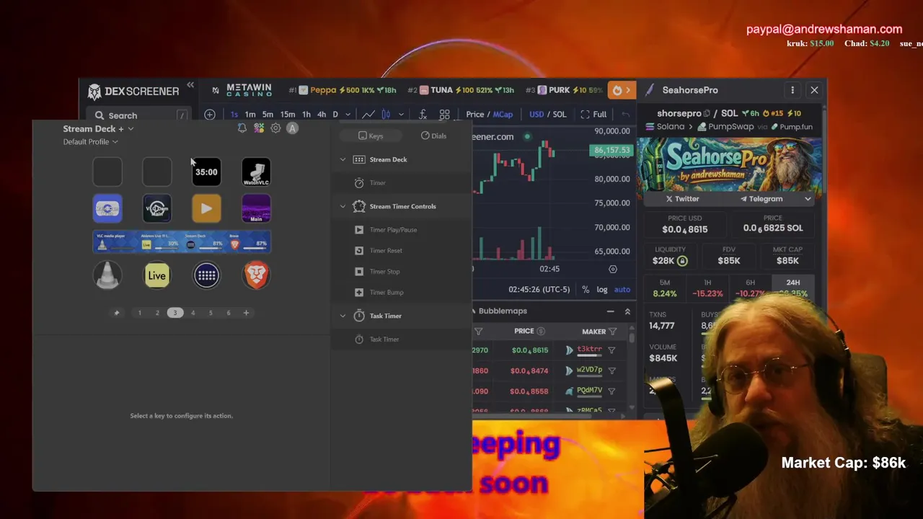The height and width of the screenshot is (519, 923).
Task: Click the orange trending fire button
Action: [x=621, y=90]
